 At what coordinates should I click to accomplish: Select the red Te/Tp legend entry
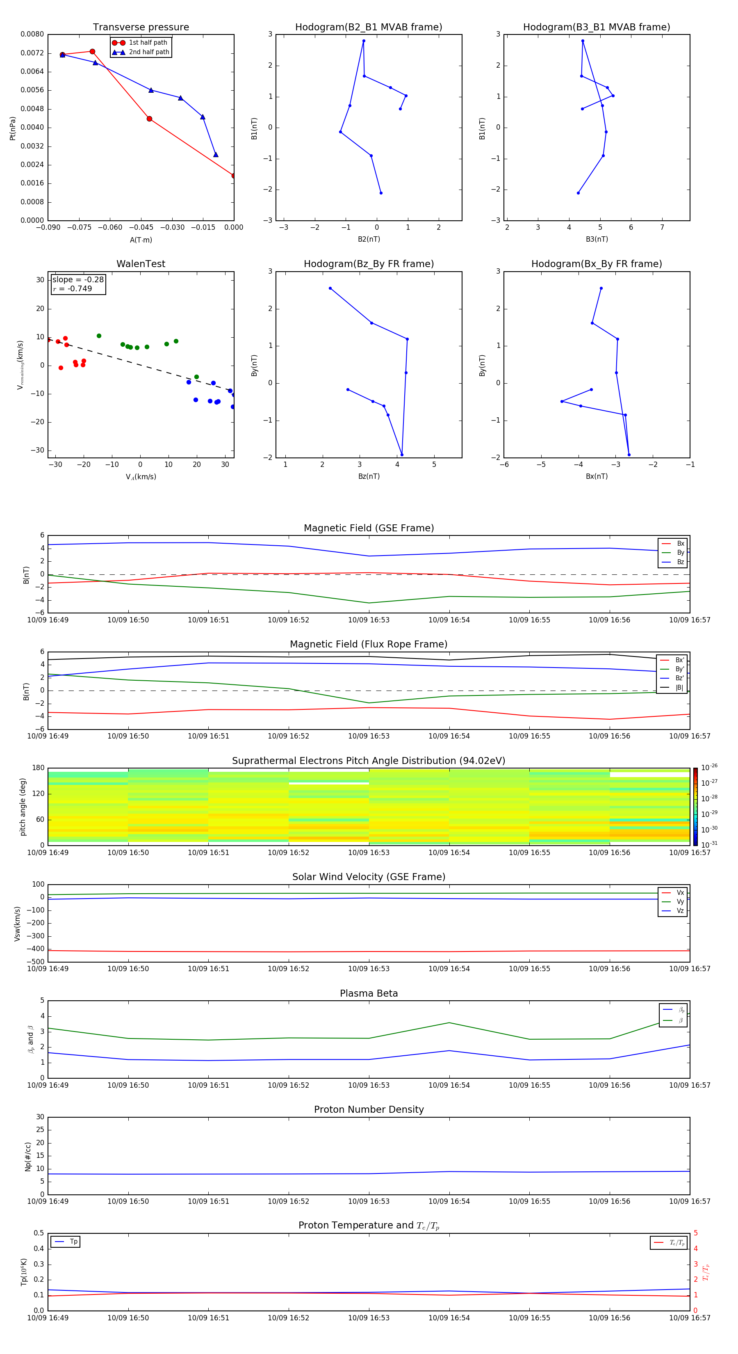669,1242
